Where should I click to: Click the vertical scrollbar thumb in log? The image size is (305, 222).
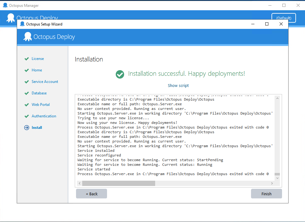tap(277, 174)
